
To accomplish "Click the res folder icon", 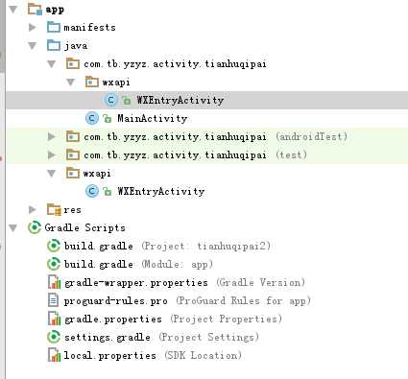I will (x=54, y=209).
